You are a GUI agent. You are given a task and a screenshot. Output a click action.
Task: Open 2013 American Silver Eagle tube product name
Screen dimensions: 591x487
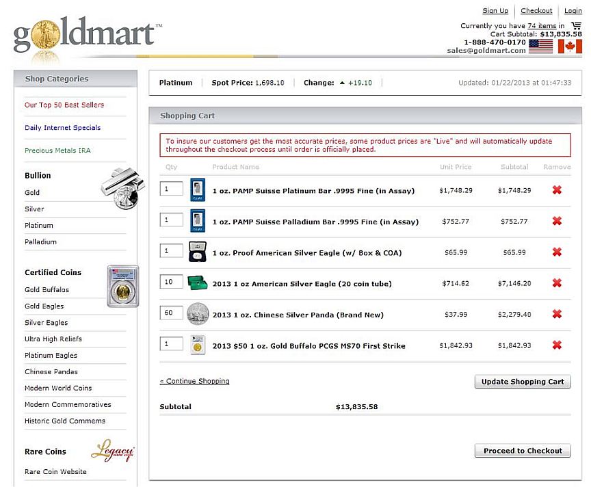[302, 284]
